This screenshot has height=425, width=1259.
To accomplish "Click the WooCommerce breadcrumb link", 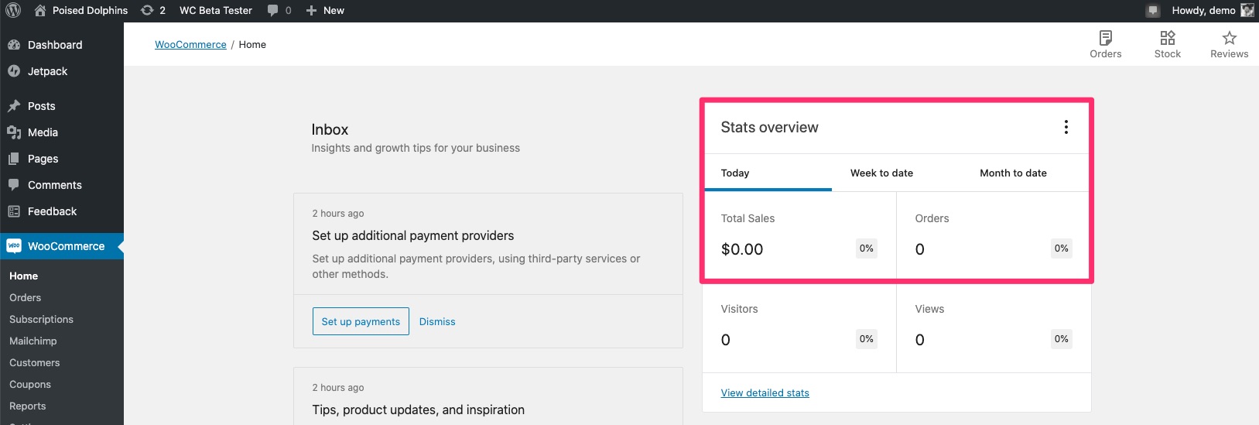I will (190, 45).
